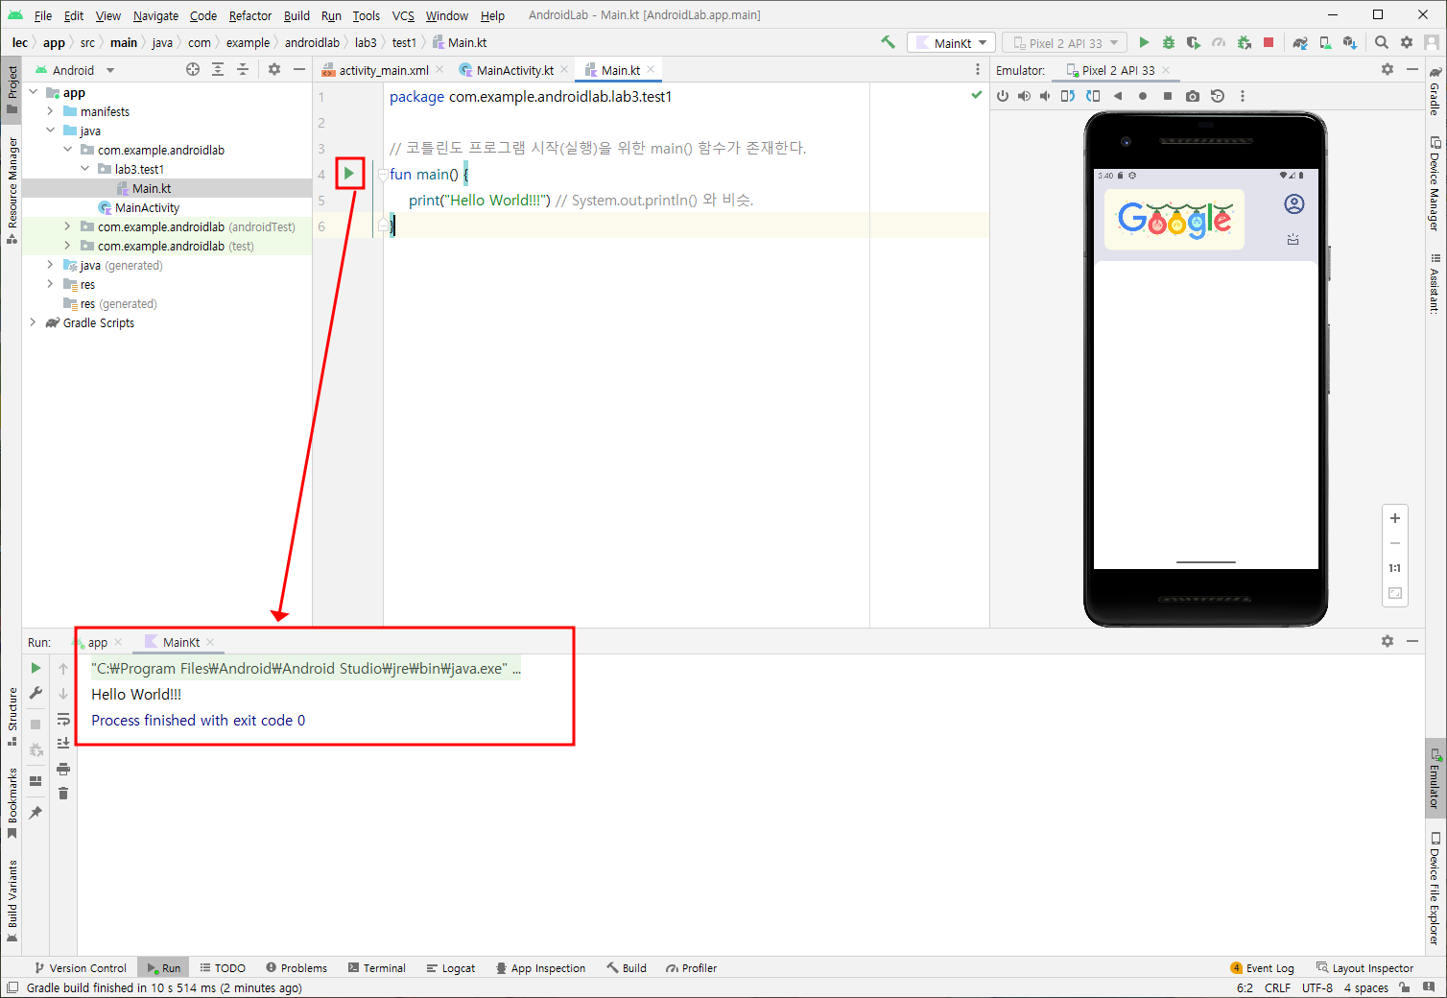Screen dimensions: 1447x998
Task: Run main() from the gutter icon
Action: coord(349,174)
